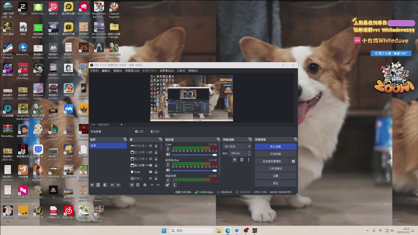Screen dimensions: 418x235
Task: Open the Oopz desktop shortcut
Action: [23, 9]
